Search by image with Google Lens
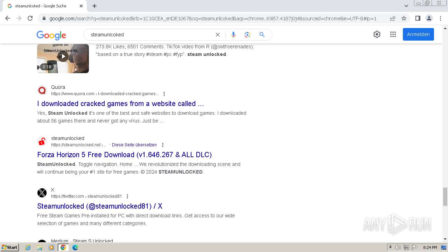This screenshot has width=448, height=252. pyautogui.click(x=247, y=35)
